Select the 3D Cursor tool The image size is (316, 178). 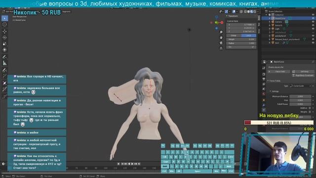click(4, 25)
